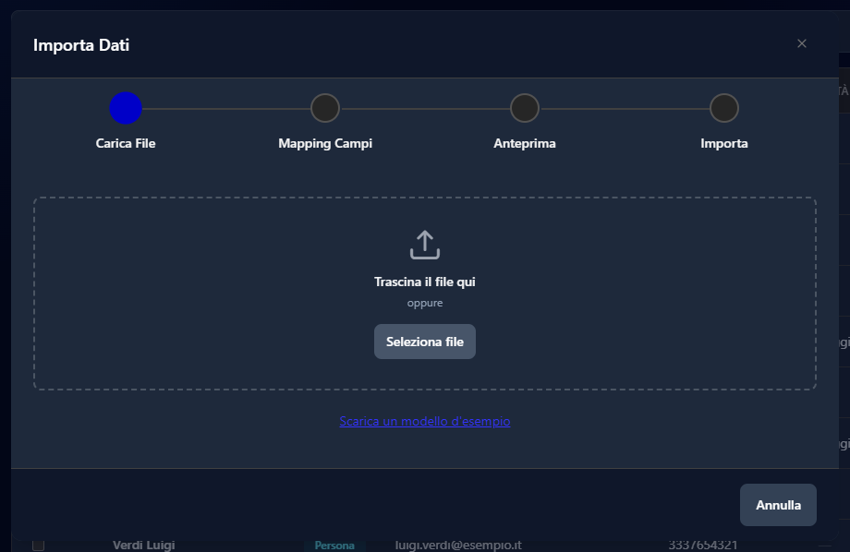
Task: Click the word oppure in the drop zone
Action: pos(424,304)
